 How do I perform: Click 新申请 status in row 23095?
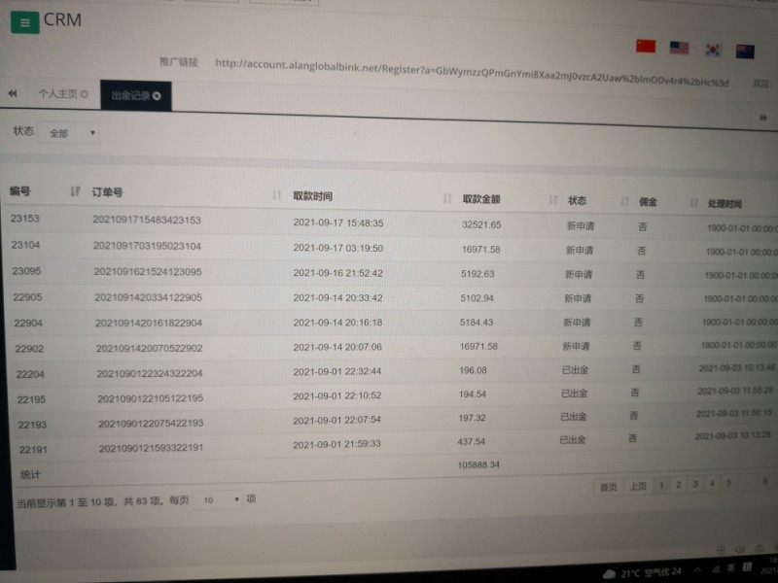point(579,274)
